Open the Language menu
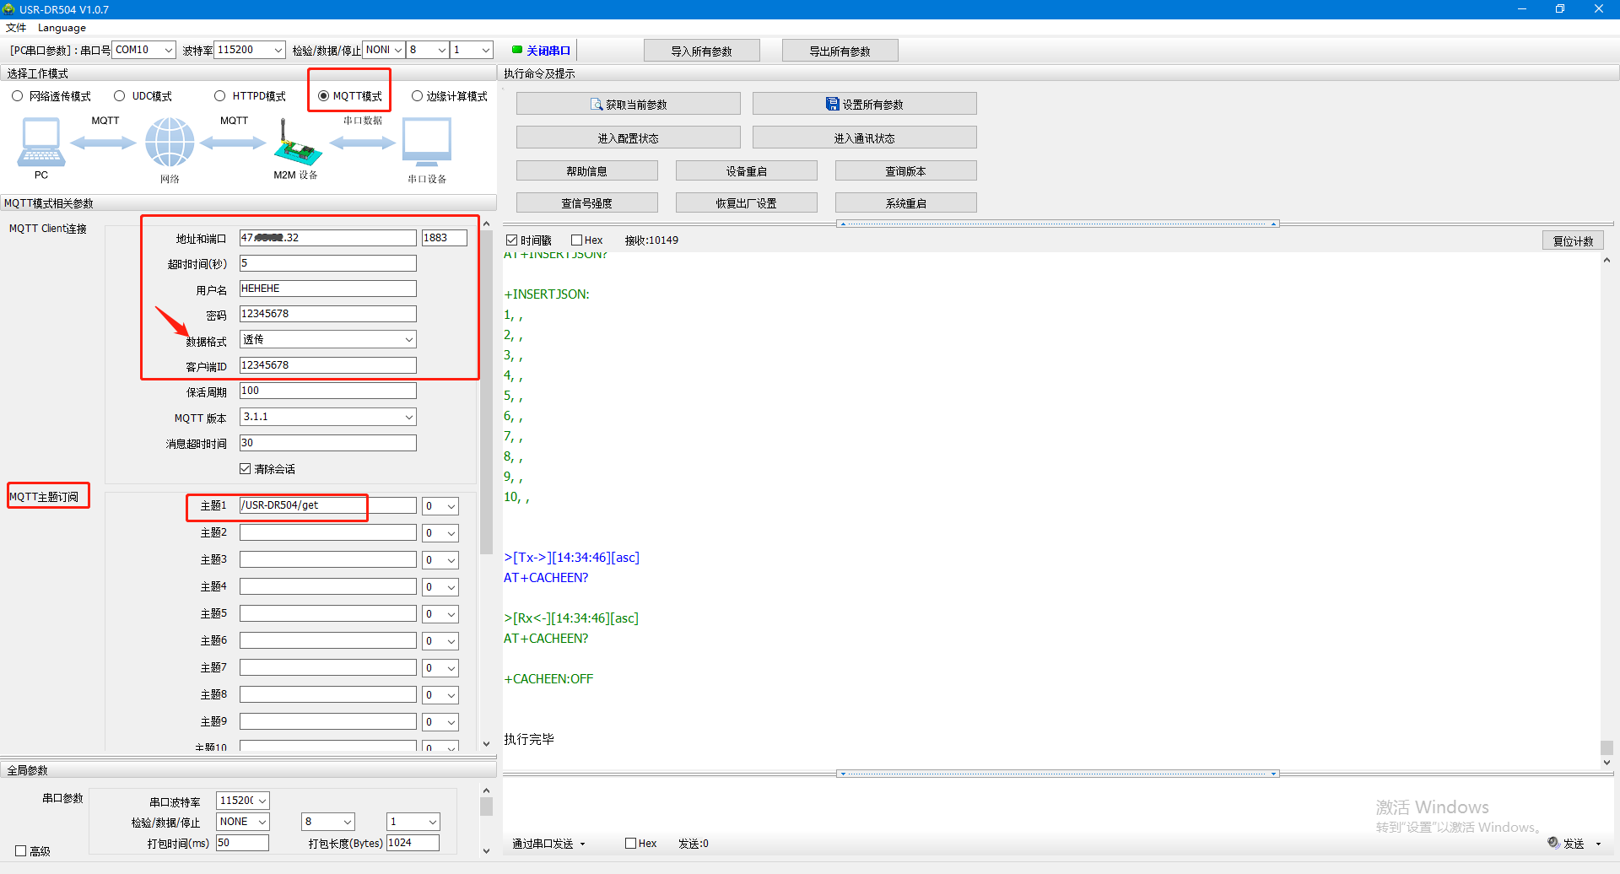1620x874 pixels. (x=62, y=28)
